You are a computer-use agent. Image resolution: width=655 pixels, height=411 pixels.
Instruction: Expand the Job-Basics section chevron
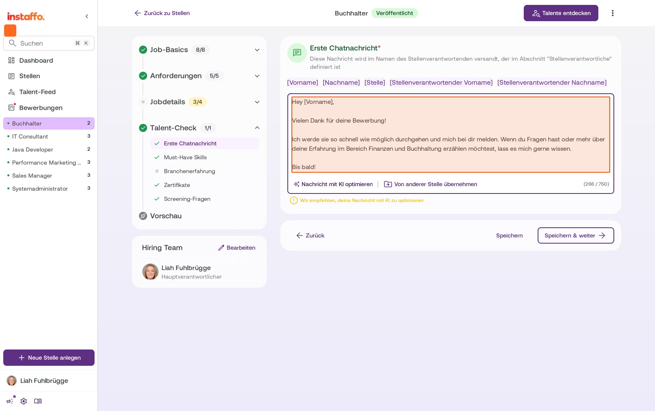click(x=257, y=50)
